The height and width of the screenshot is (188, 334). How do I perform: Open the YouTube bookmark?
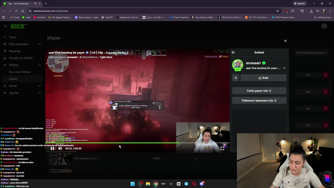coord(39,17)
